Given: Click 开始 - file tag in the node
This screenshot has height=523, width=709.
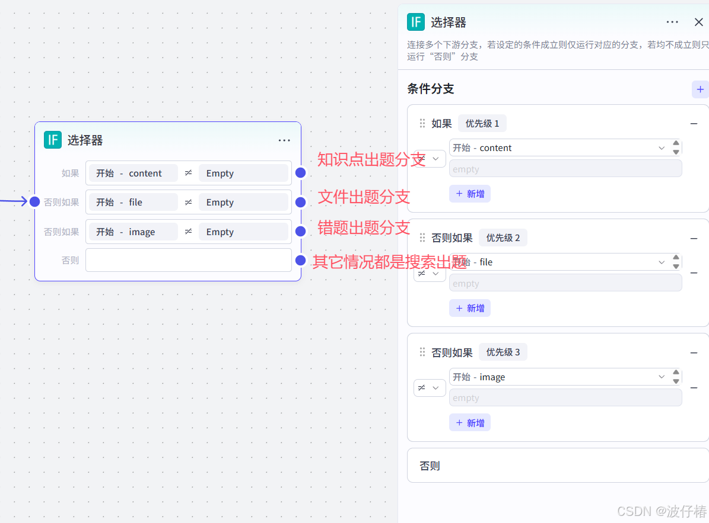Looking at the screenshot, I should click(x=133, y=202).
